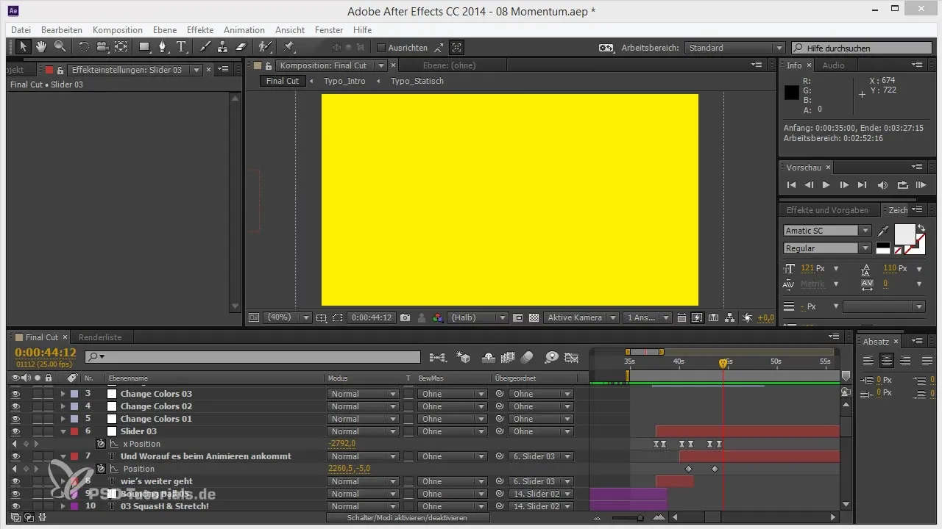Click the 0:00:44:12 timeline timecode

pos(46,353)
